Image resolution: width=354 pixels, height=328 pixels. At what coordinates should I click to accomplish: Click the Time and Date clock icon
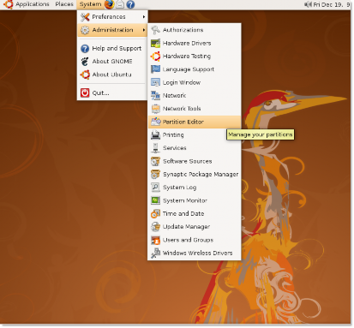point(155,213)
